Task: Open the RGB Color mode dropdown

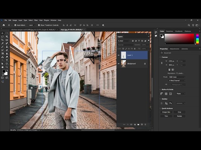Action: (x=177, y=77)
